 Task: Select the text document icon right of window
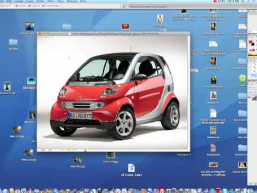(213, 113)
